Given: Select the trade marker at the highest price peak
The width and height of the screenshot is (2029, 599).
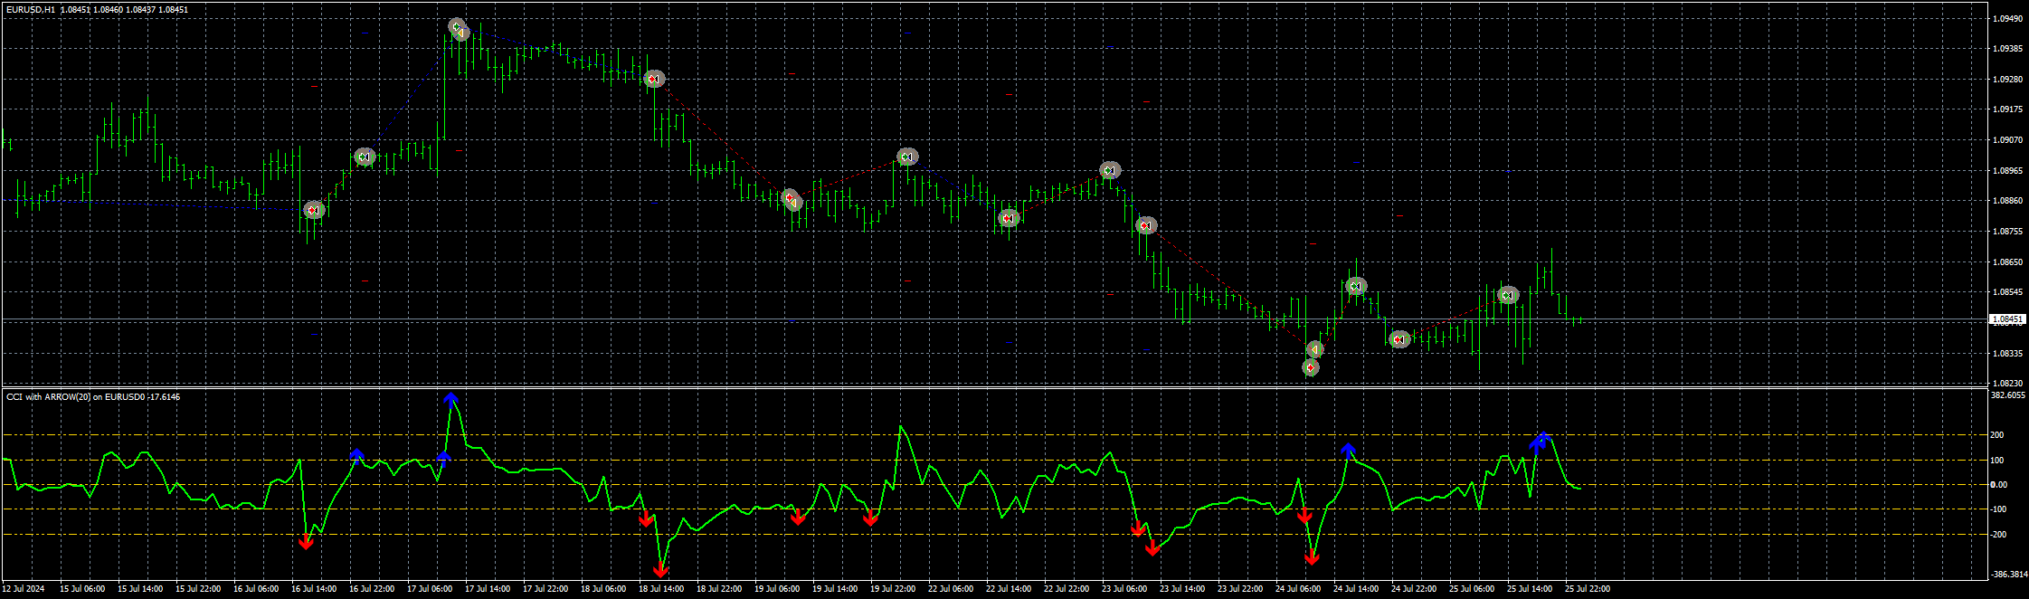Looking at the screenshot, I should point(459,29).
